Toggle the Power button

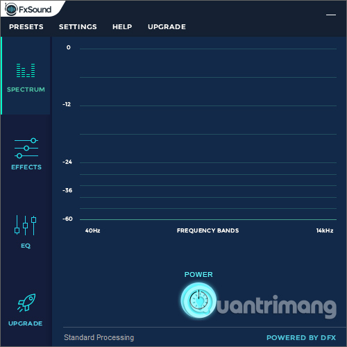(x=198, y=301)
